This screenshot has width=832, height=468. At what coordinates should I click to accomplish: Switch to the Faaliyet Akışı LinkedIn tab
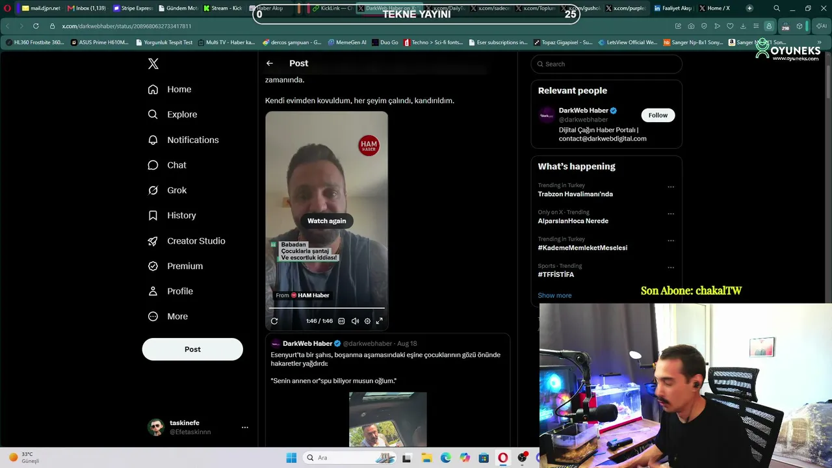(x=673, y=8)
